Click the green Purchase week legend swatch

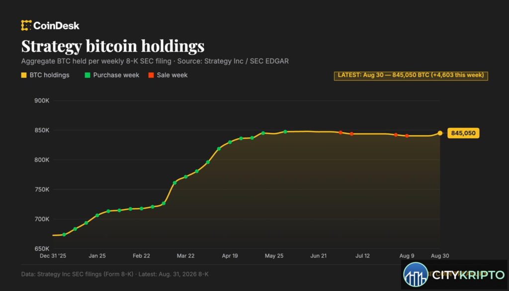(x=87, y=75)
